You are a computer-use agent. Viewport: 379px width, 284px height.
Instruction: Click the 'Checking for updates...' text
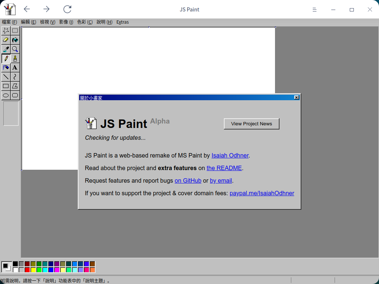point(115,138)
